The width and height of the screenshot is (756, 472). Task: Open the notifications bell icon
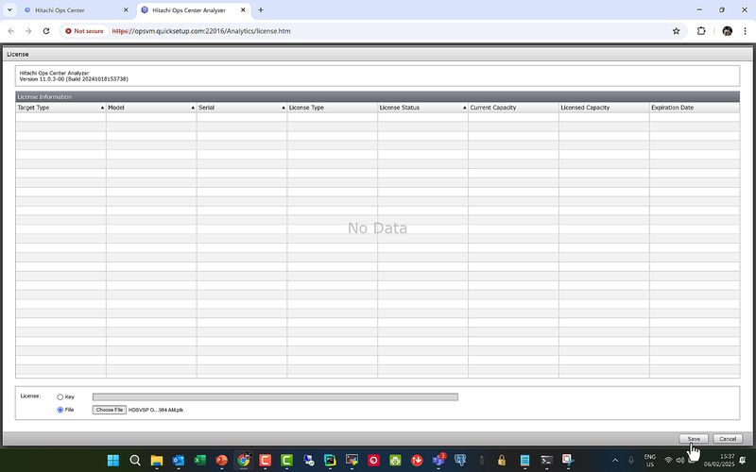click(743, 461)
